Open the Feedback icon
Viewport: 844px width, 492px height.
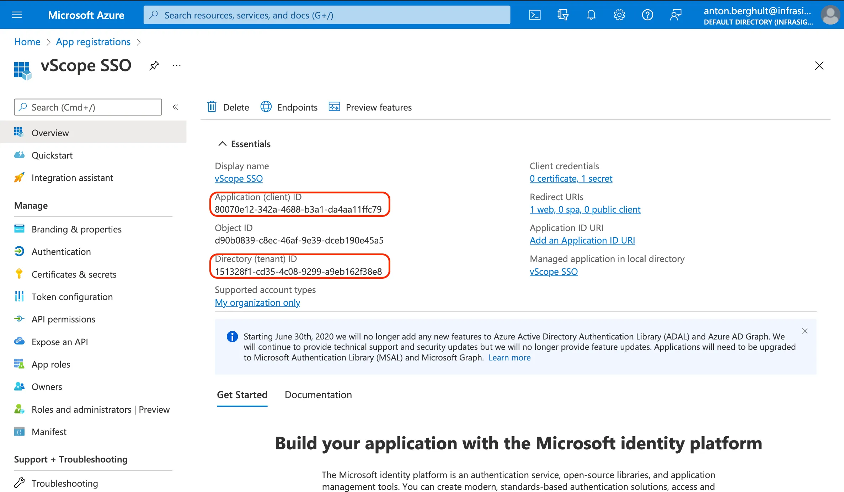tap(675, 15)
